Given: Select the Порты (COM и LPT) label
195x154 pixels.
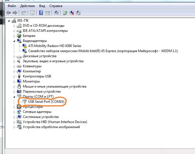Looking at the screenshot, I should click(x=38, y=96).
